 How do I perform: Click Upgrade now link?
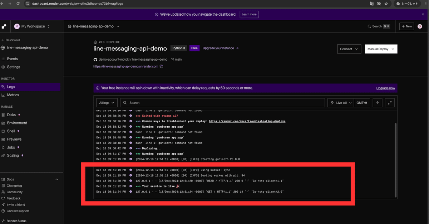[x=385, y=88]
